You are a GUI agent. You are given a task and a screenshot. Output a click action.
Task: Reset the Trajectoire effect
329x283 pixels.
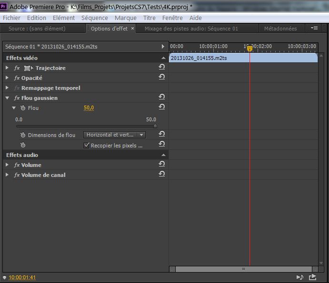click(161, 67)
